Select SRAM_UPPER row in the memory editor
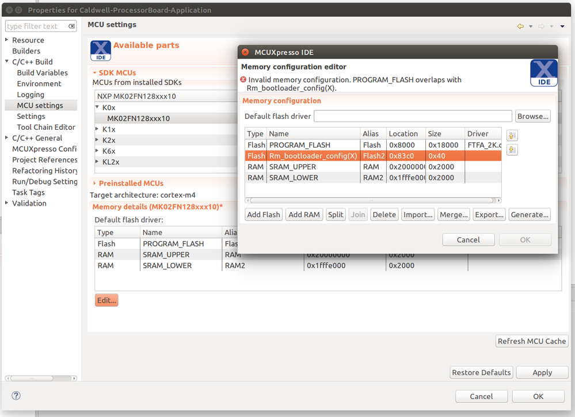575x417 pixels. (373, 167)
